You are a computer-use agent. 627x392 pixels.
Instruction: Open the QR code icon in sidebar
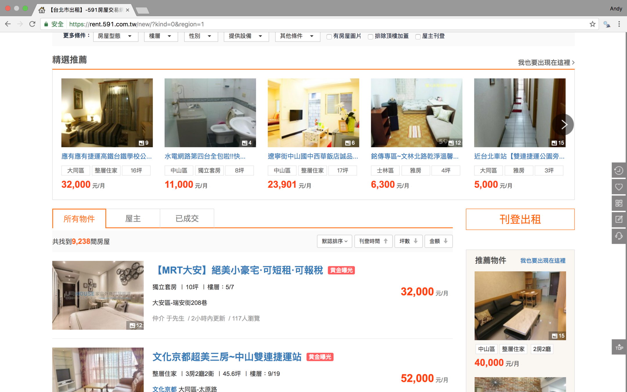pos(619,203)
